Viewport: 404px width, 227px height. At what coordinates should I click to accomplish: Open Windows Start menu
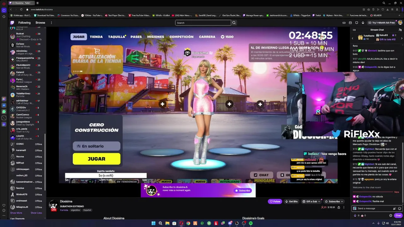pyautogui.click(x=153, y=223)
